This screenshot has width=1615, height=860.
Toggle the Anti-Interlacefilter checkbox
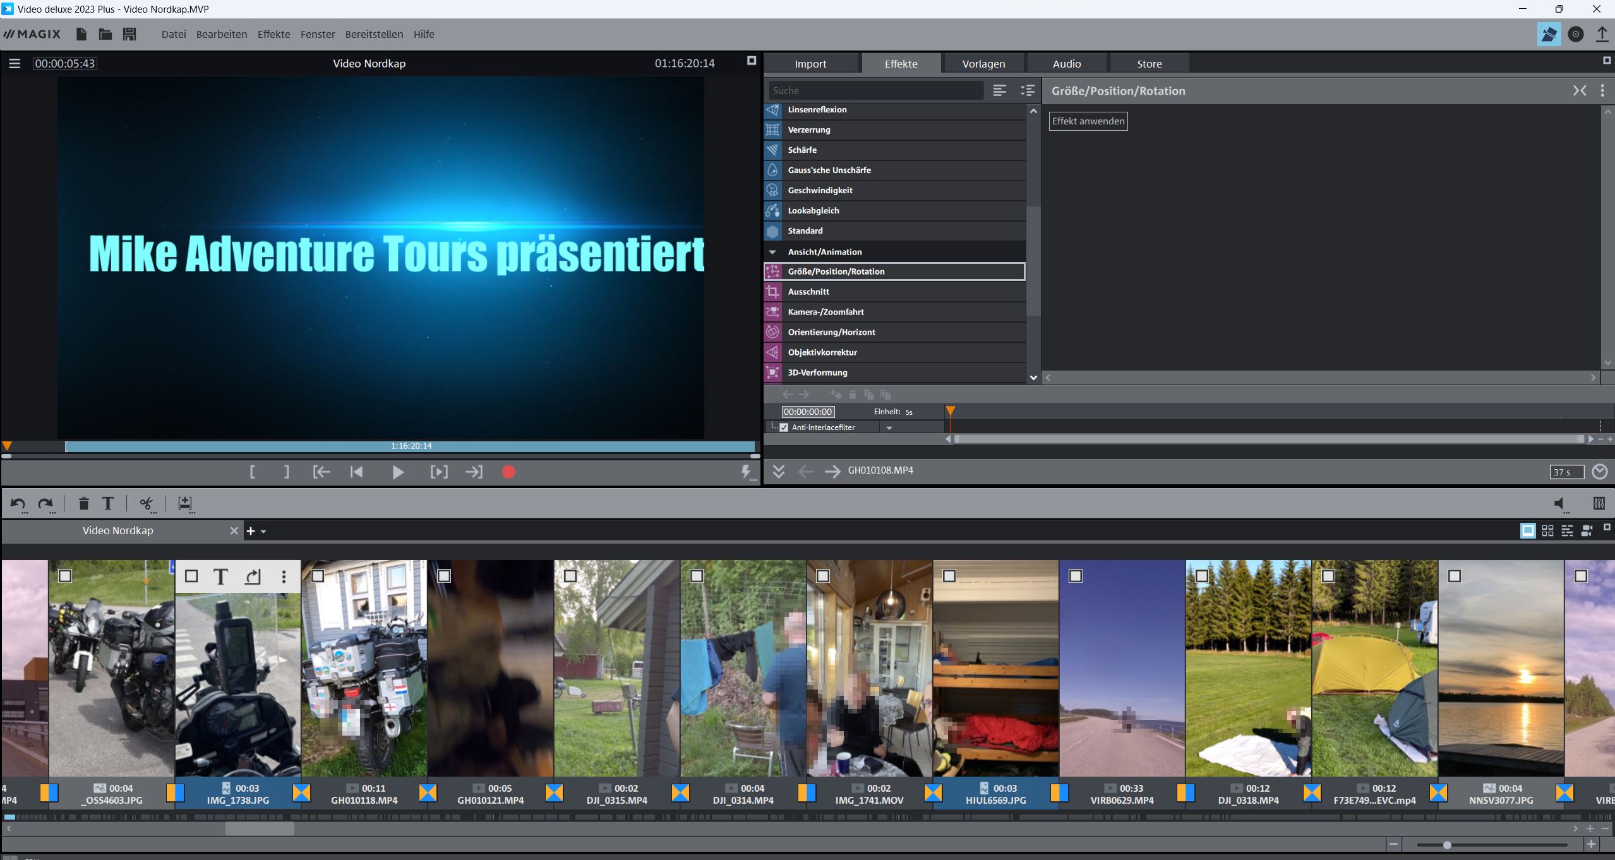[784, 427]
